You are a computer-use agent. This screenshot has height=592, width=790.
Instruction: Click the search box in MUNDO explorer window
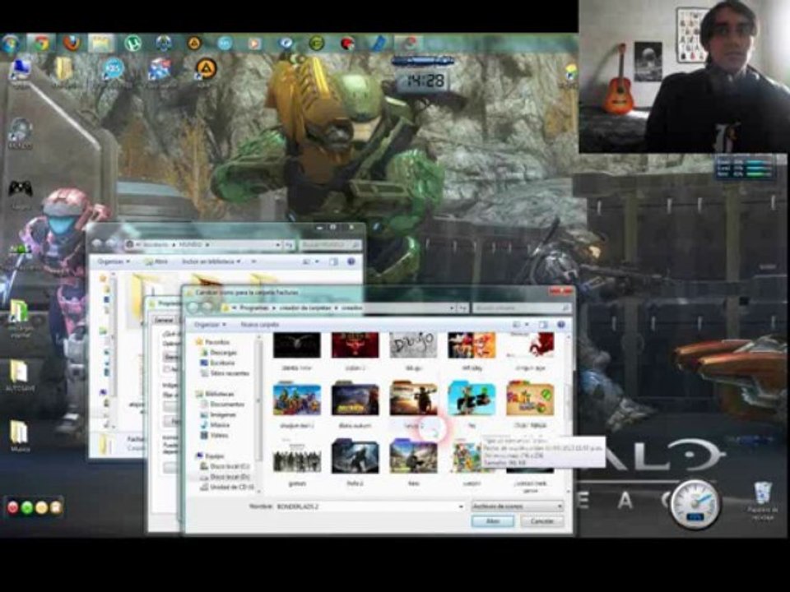click(330, 245)
